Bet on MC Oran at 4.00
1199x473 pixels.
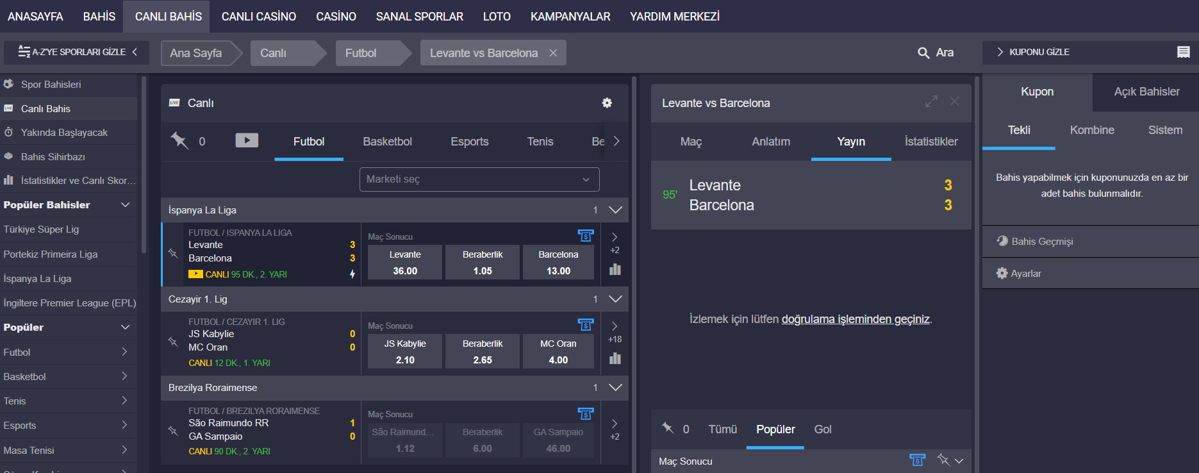tap(558, 351)
